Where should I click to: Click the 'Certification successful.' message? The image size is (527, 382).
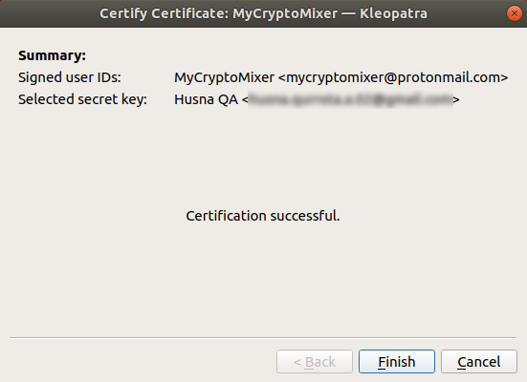pyautogui.click(x=263, y=216)
